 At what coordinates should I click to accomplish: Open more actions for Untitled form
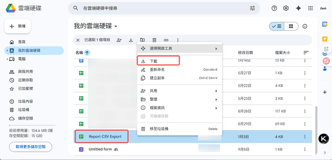tap(305, 149)
